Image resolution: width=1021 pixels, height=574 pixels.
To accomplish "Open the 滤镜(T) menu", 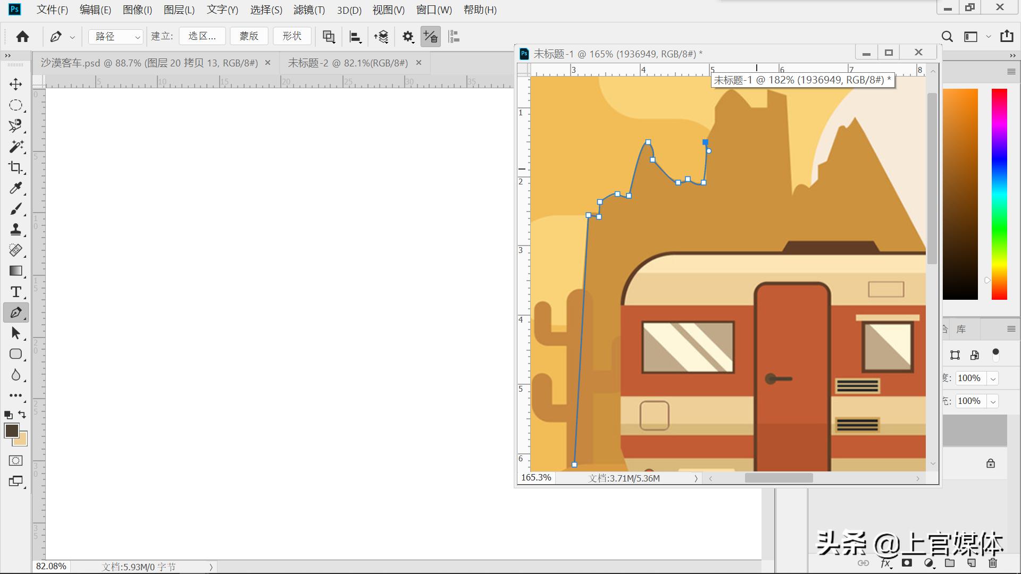I will click(309, 10).
